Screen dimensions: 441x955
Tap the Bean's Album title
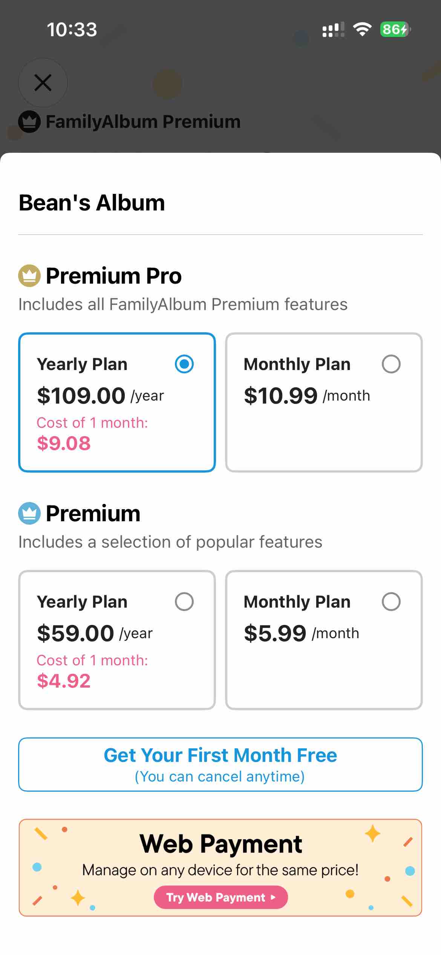coord(92,203)
